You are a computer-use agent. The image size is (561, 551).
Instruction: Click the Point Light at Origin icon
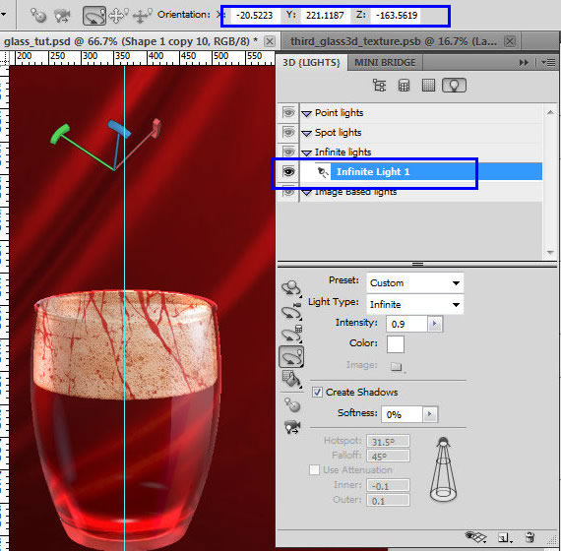point(292,405)
